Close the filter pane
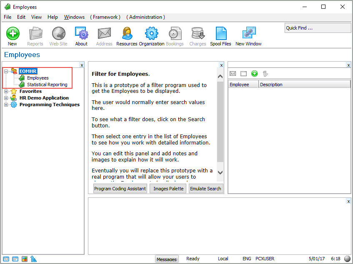Viewport: 353px width, 264px height. click(222, 65)
